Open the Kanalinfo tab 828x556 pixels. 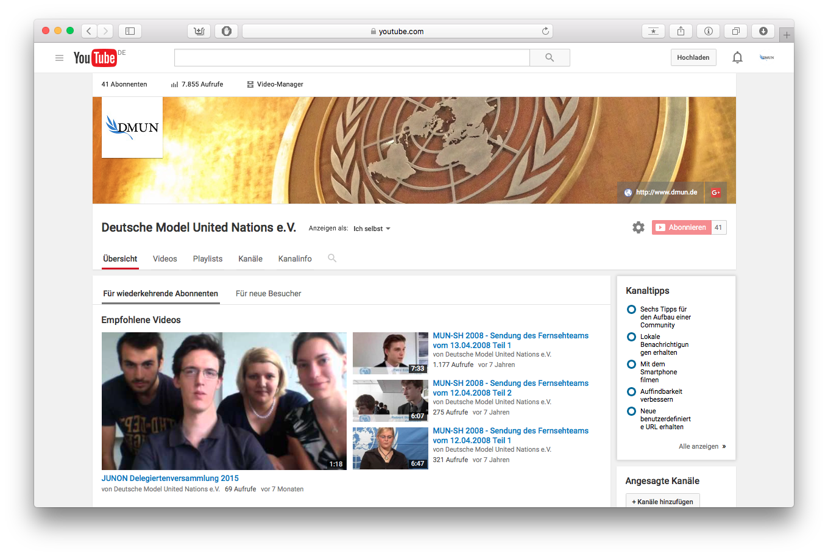[x=295, y=258]
